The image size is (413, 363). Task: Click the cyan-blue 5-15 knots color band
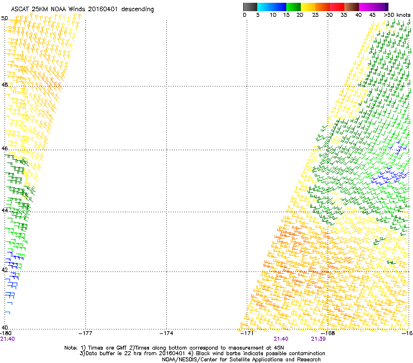(272, 7)
